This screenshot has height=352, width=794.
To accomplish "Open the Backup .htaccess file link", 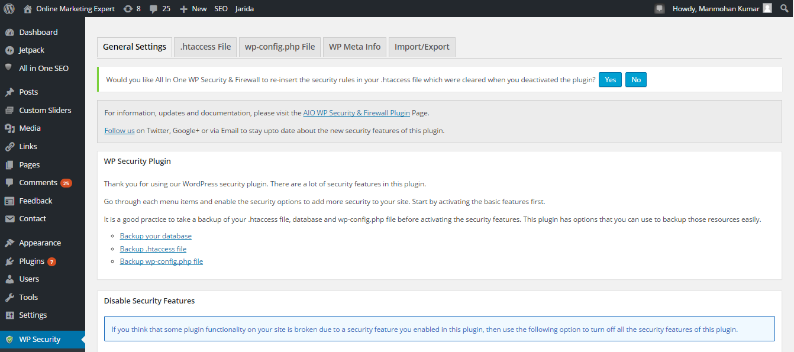I will pos(153,249).
